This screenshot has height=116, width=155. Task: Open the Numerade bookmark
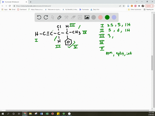(x=84, y=9)
